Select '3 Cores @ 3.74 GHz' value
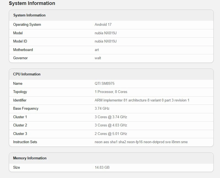 111,117
